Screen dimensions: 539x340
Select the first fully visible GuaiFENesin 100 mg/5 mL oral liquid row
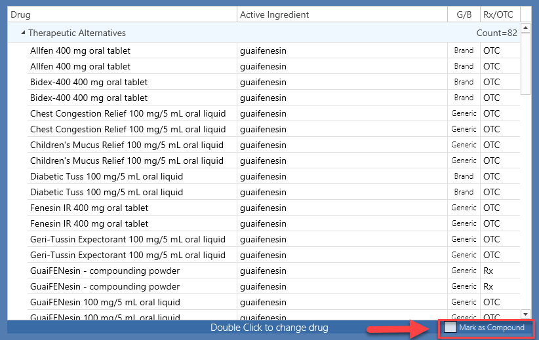273,302
